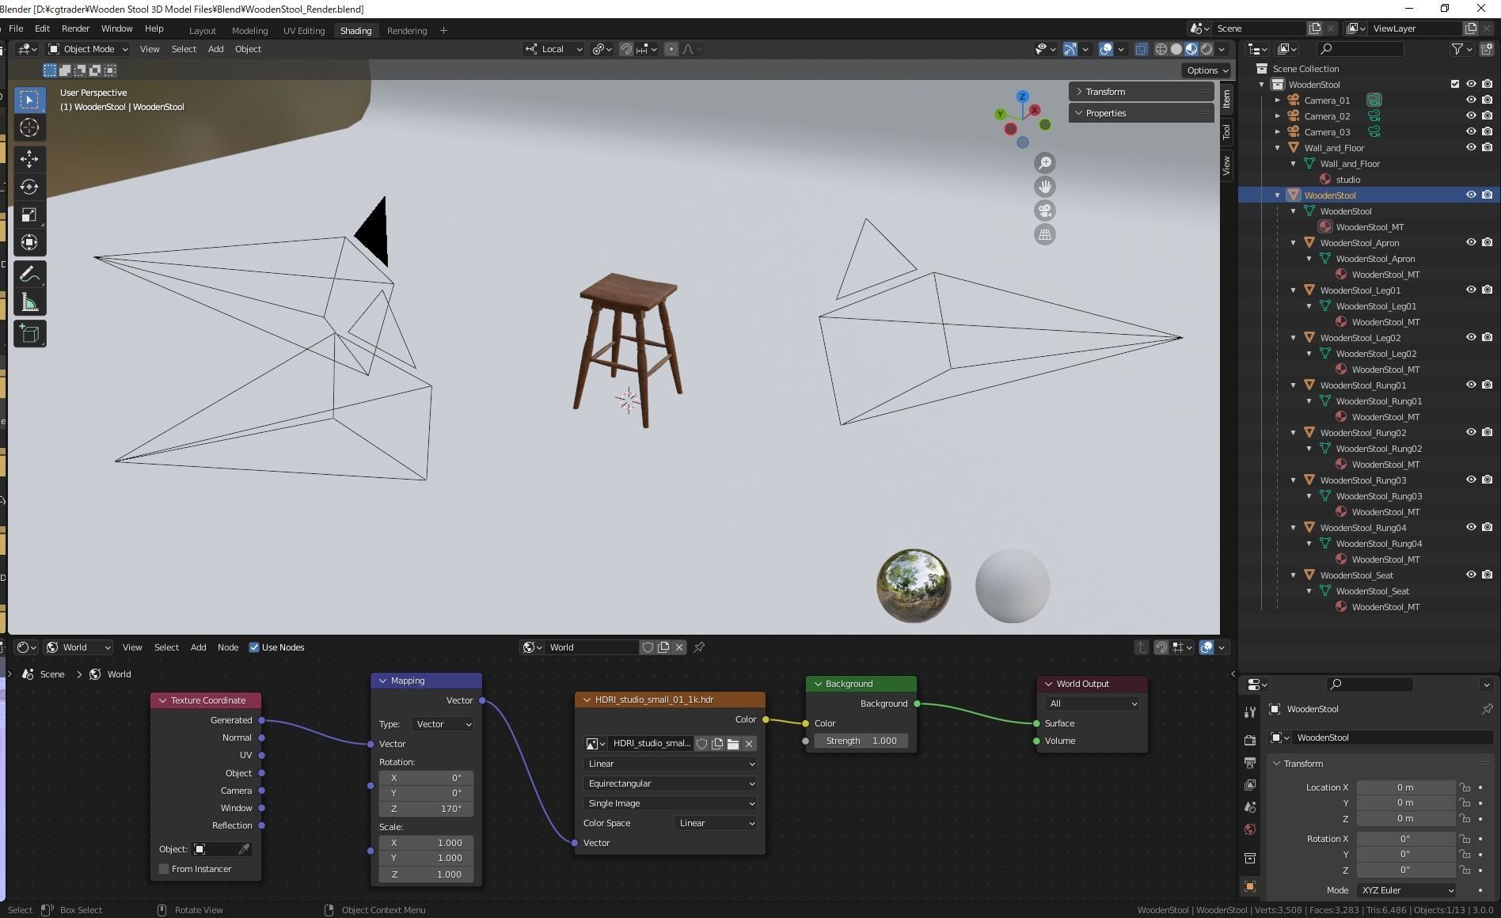Switch to wireframe viewport shading

(1161, 49)
